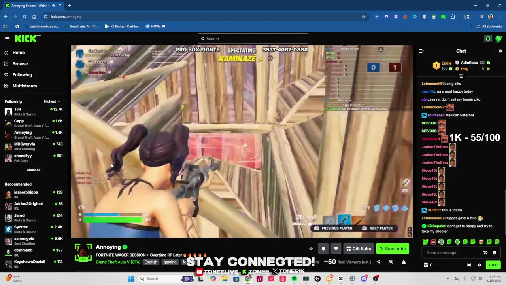506x285 pixels.
Task: Open the chat shop icon
Action: point(426,265)
